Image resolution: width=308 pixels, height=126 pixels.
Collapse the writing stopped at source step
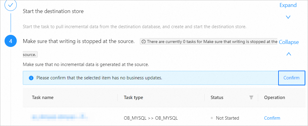click(x=289, y=42)
